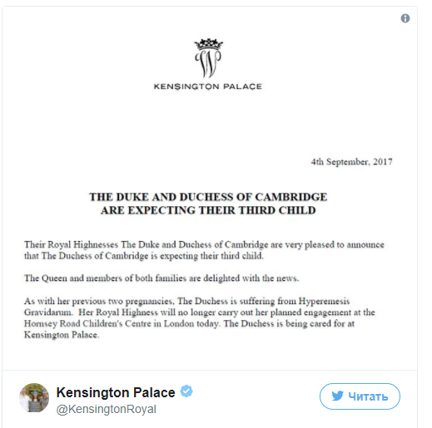Screen dimensions: 432x428
Task: Open the @KensingtonRoyal handle link
Action: [107, 409]
